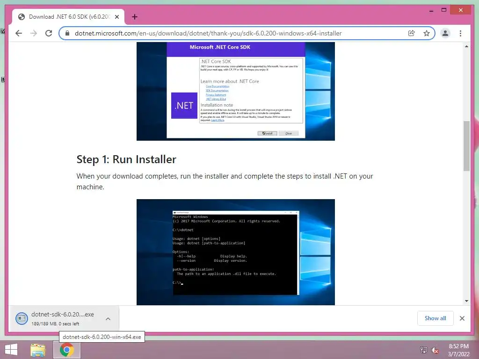Expand download item options chevron

click(108, 319)
